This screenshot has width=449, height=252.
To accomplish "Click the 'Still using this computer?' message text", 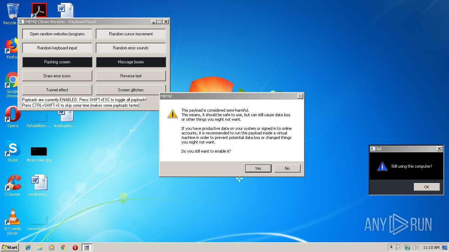I will pyautogui.click(x=412, y=166).
